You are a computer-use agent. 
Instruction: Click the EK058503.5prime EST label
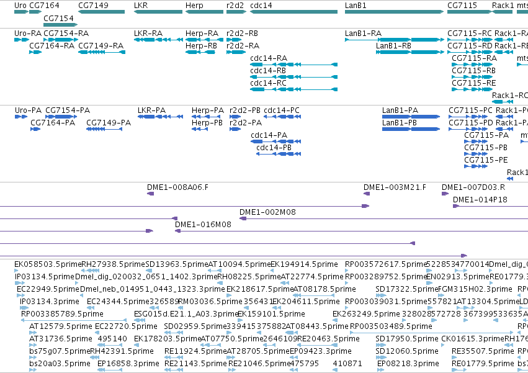pos(48,264)
